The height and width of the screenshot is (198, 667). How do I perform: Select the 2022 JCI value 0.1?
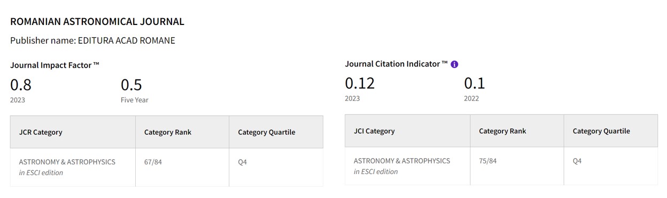475,83
